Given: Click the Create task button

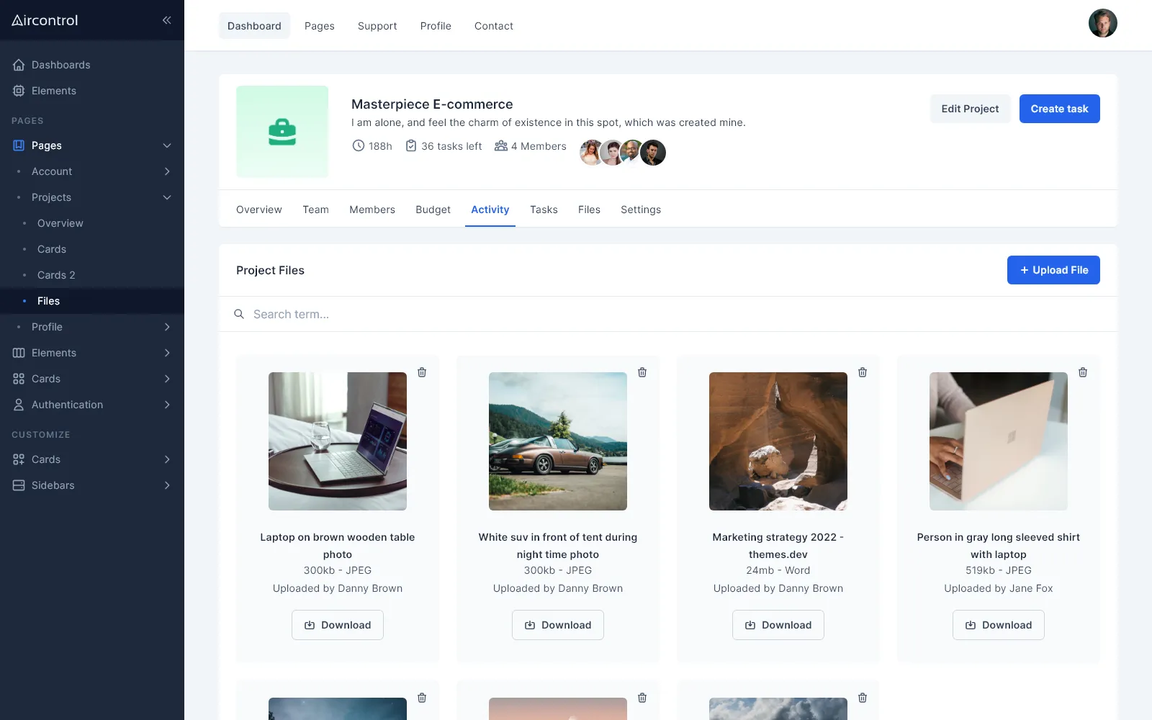Looking at the screenshot, I should point(1059,109).
